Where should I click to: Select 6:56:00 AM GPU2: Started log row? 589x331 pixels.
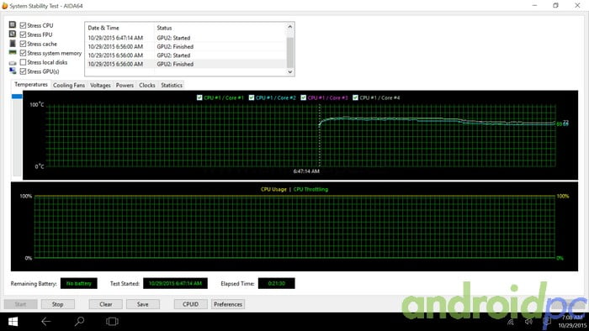(186, 55)
